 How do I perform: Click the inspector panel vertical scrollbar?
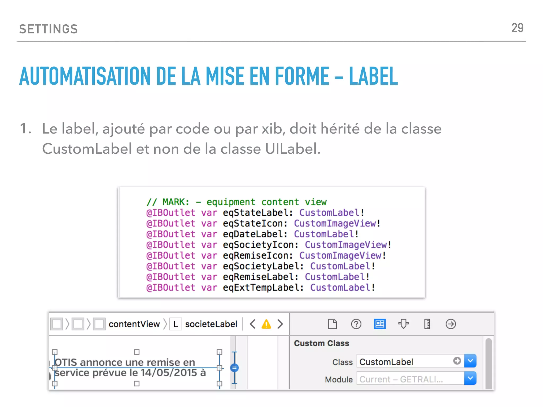[488, 364]
